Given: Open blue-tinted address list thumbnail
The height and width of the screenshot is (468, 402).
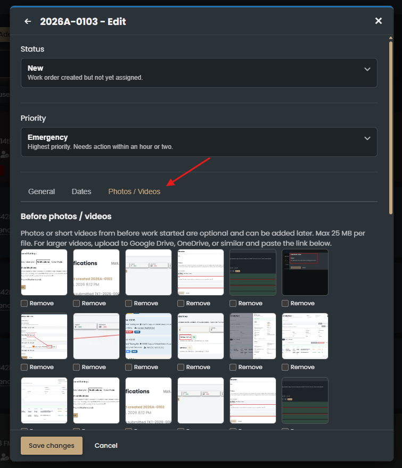Looking at the screenshot, I should [x=149, y=336].
